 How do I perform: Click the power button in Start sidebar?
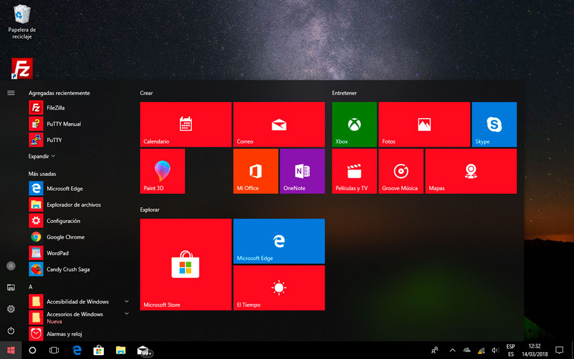(x=11, y=331)
